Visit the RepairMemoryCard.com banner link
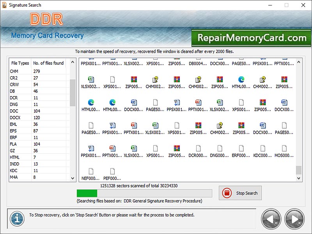Image resolution: width=312 pixels, height=234 pixels. coord(251,38)
